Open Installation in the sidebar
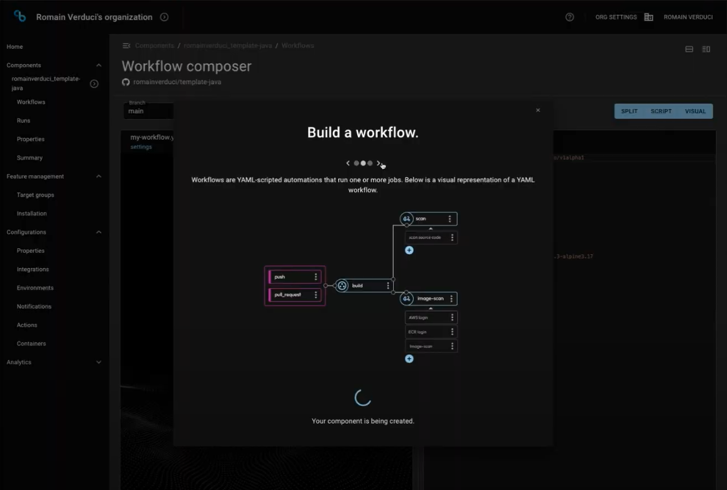This screenshot has height=490, width=727. [x=32, y=213]
